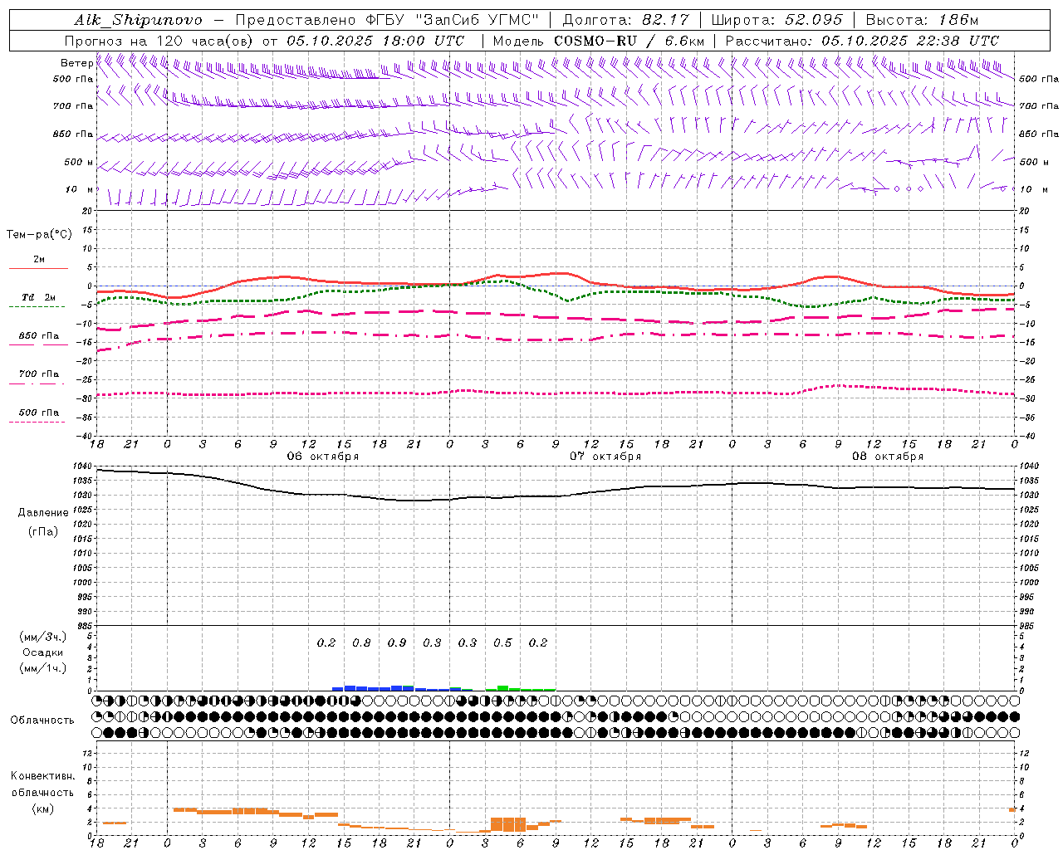The height and width of the screenshot is (850, 1063).
Task: Click the "Давление" pressure panel label
Action: pyautogui.click(x=43, y=513)
